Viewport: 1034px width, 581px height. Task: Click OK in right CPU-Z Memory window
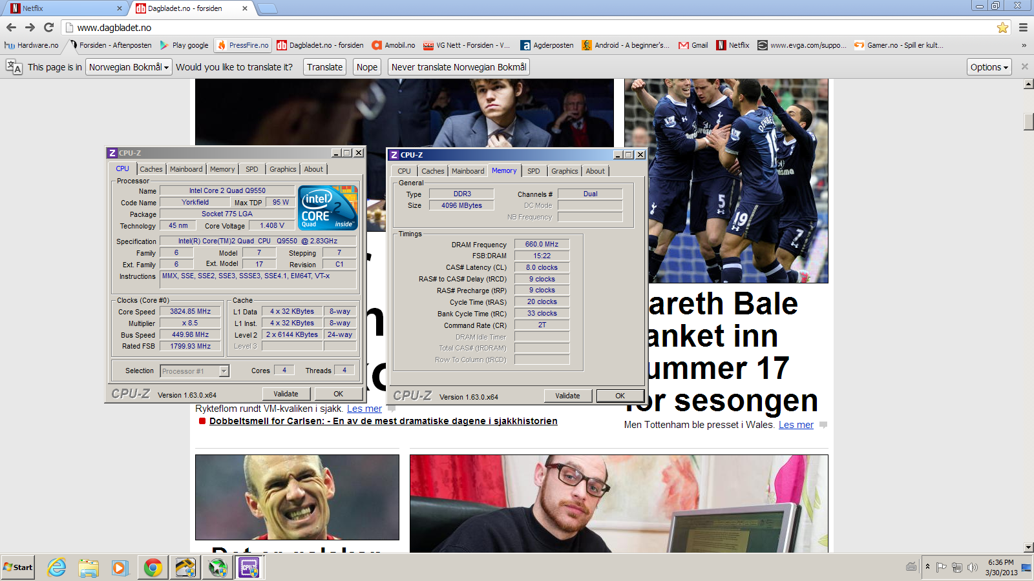coord(620,396)
